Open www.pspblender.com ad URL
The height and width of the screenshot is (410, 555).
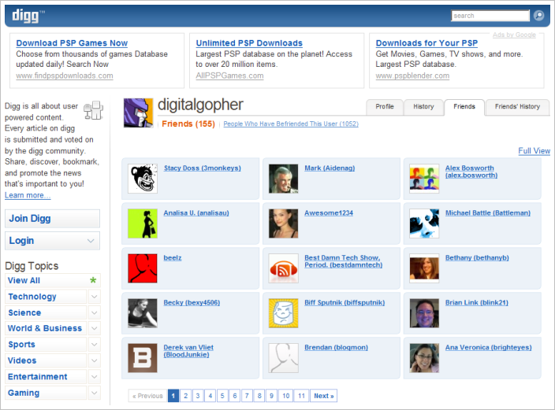pyautogui.click(x=412, y=76)
